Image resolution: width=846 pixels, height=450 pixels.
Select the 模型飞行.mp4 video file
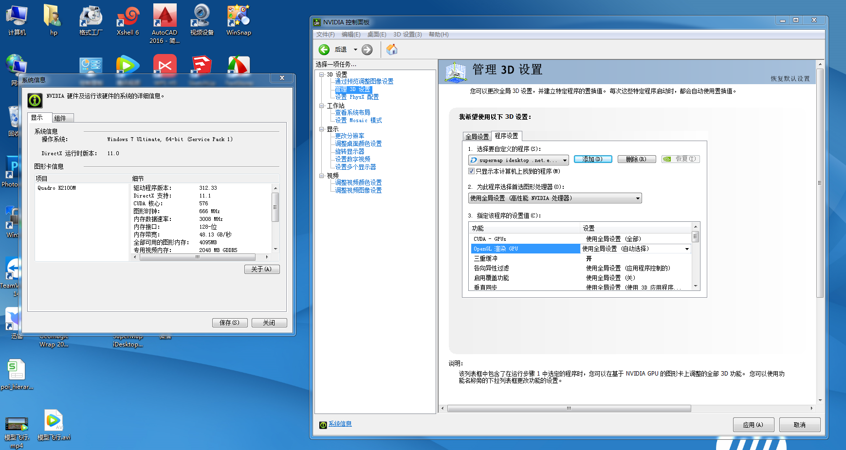click(17, 432)
